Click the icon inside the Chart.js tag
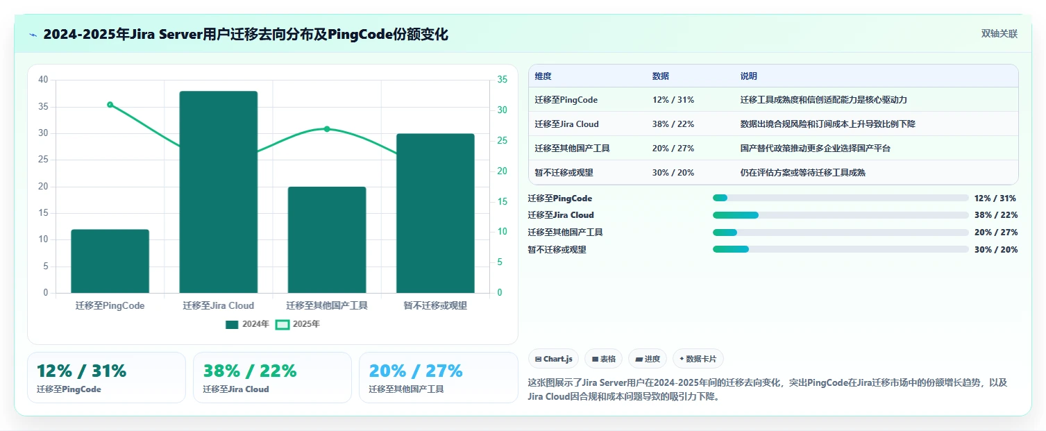The width and height of the screenshot is (1046, 431). click(x=539, y=359)
